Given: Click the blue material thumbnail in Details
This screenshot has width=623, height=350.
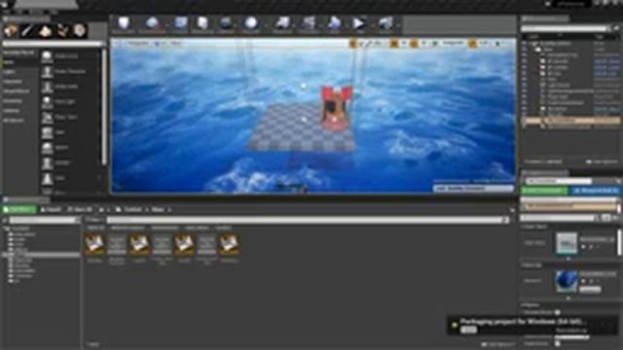Looking at the screenshot, I should tap(567, 281).
